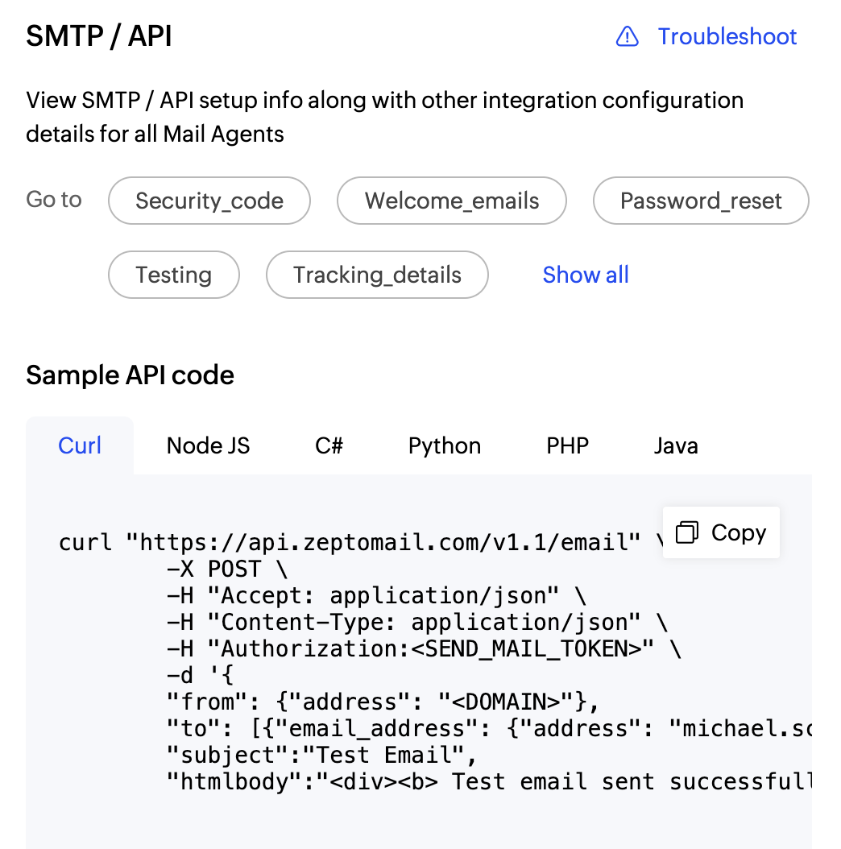Click the Copy icon on the code sample
841x849 pixels.
(x=686, y=532)
